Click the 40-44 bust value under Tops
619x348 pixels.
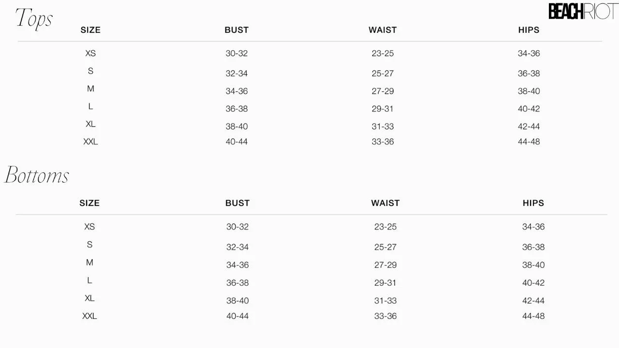(x=236, y=142)
